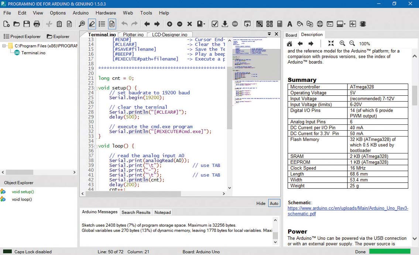Paste with the clipboard toolbar icon
The image size is (419, 255).
click(59, 24)
